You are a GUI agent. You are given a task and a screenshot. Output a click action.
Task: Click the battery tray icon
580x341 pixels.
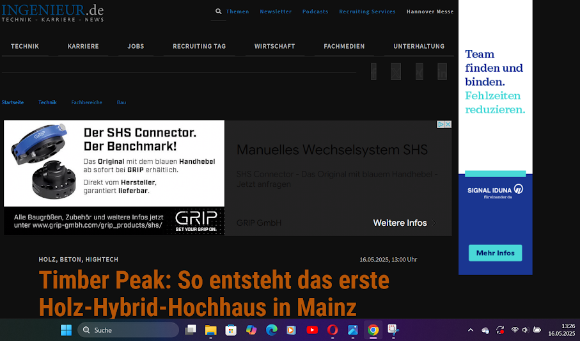pyautogui.click(x=537, y=330)
